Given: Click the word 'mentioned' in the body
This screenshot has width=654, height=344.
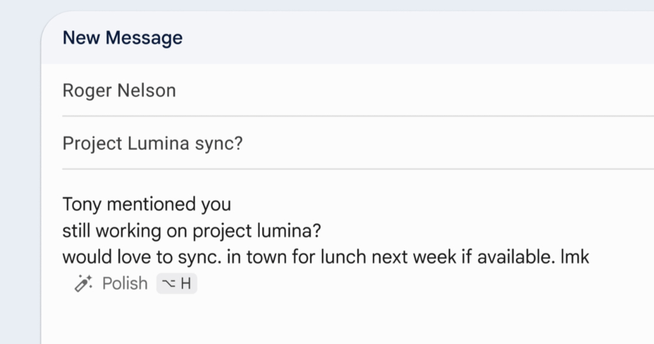Looking at the screenshot, I should (152, 204).
